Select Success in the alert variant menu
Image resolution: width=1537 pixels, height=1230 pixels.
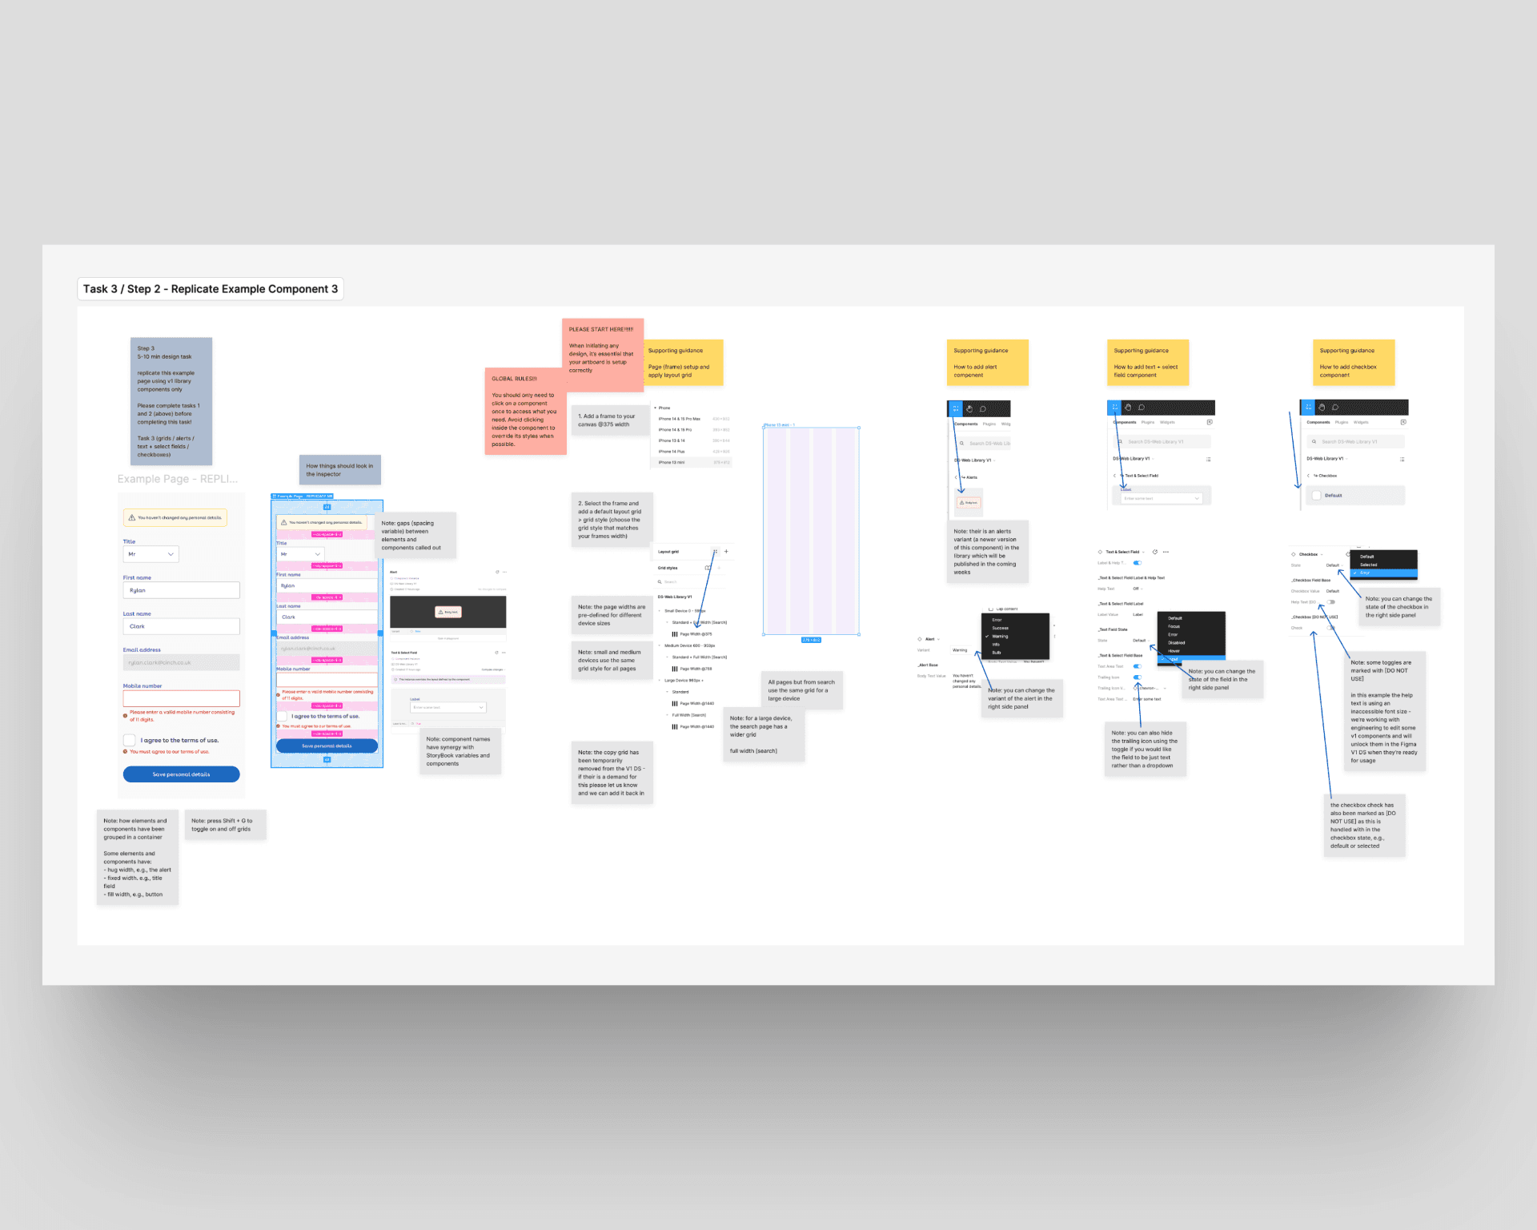tap(1001, 628)
